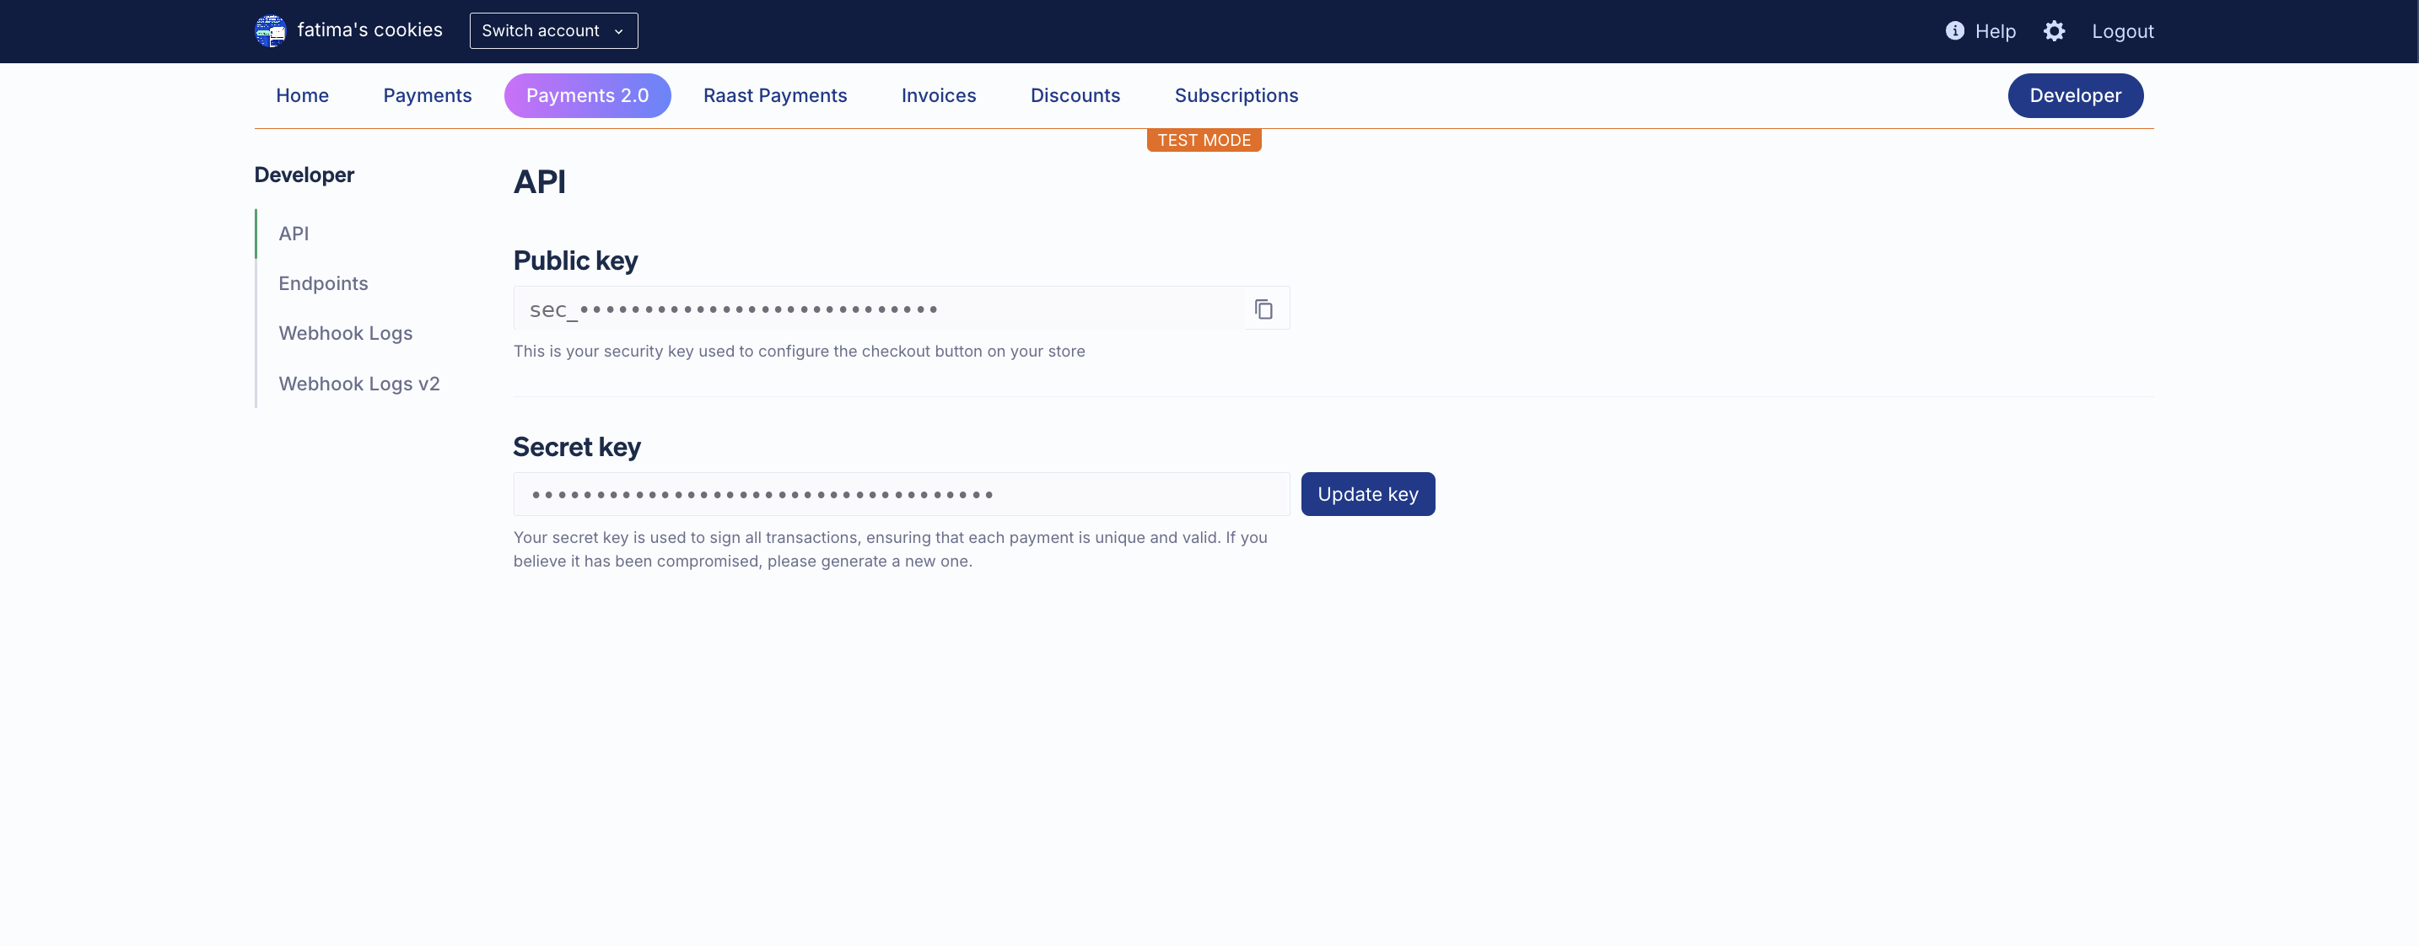Click the Secret key heading
This screenshot has height=946, width=2419.
pos(577,448)
